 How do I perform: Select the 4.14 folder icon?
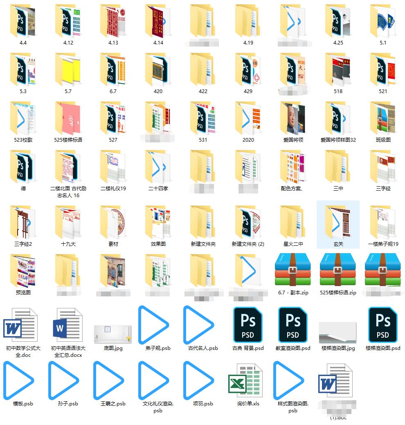click(x=158, y=21)
